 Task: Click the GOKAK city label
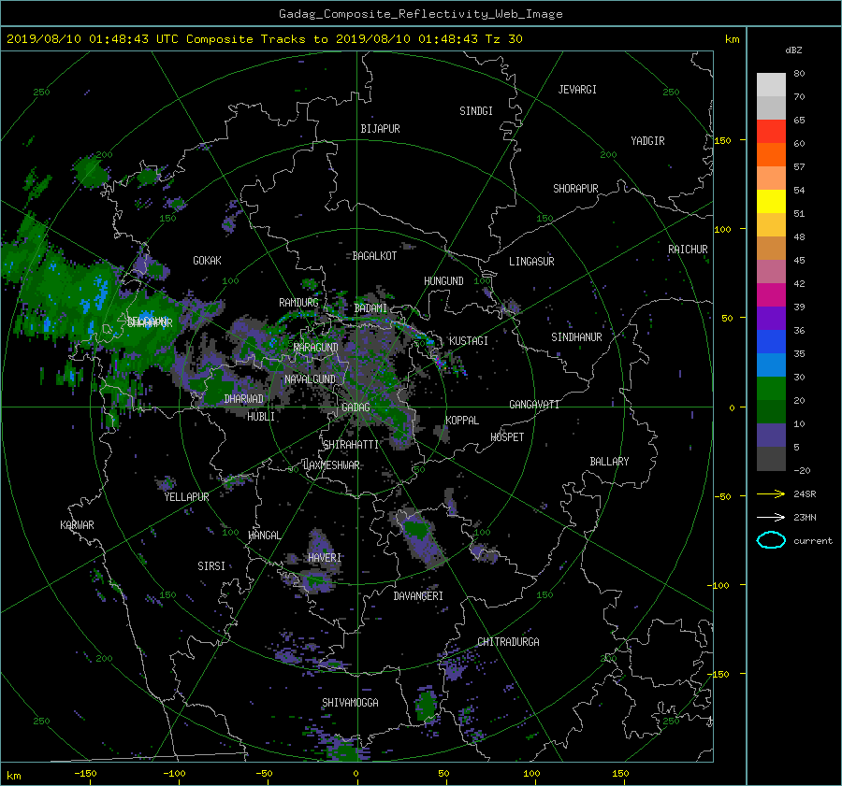tap(207, 261)
